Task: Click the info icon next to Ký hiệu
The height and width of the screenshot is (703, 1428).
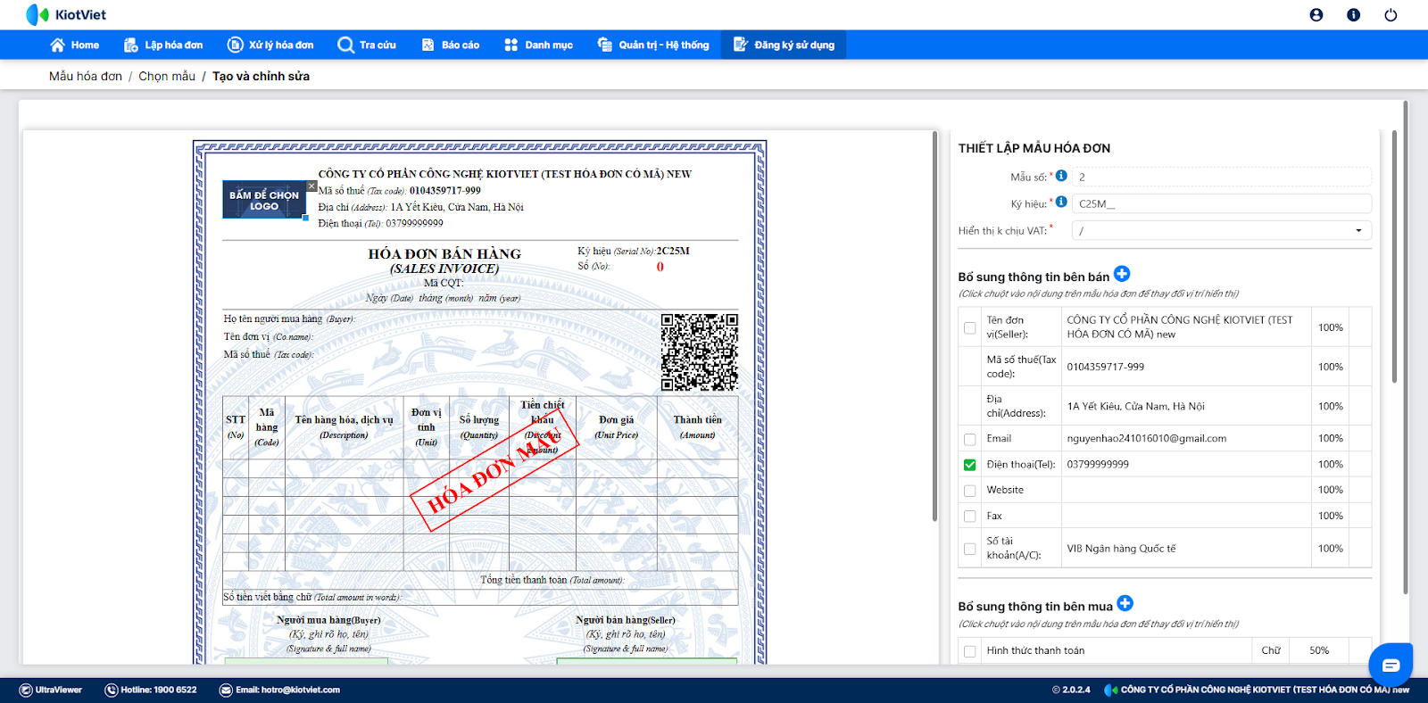Action: [1061, 202]
